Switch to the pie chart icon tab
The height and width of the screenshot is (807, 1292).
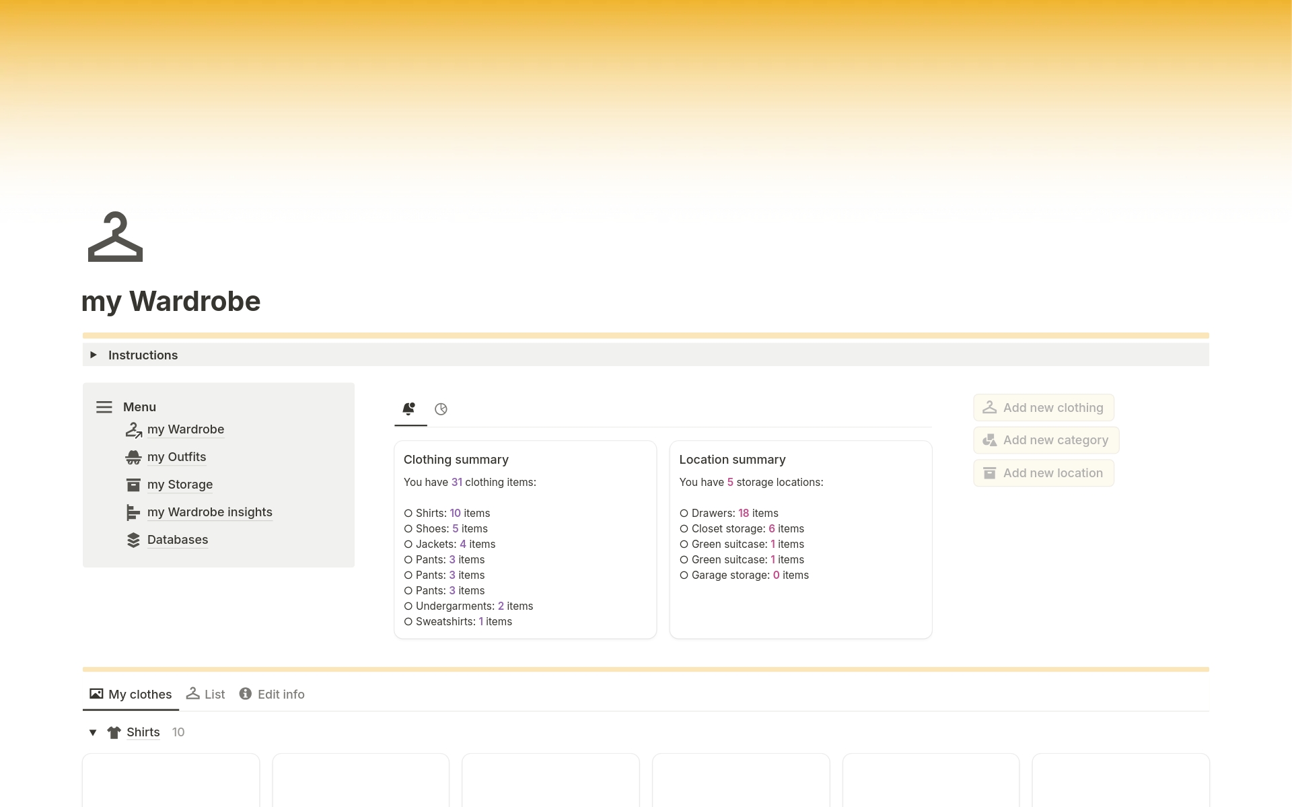[x=441, y=409]
